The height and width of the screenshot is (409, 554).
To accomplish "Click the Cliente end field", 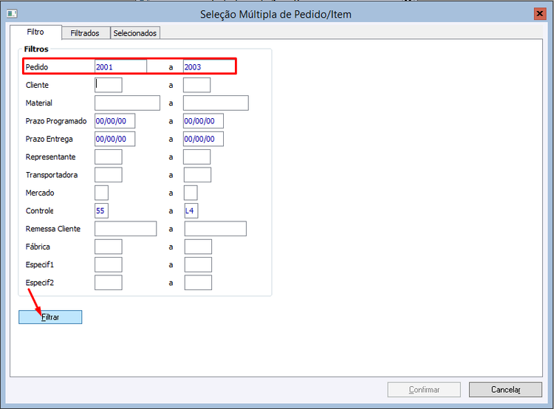I will (196, 85).
